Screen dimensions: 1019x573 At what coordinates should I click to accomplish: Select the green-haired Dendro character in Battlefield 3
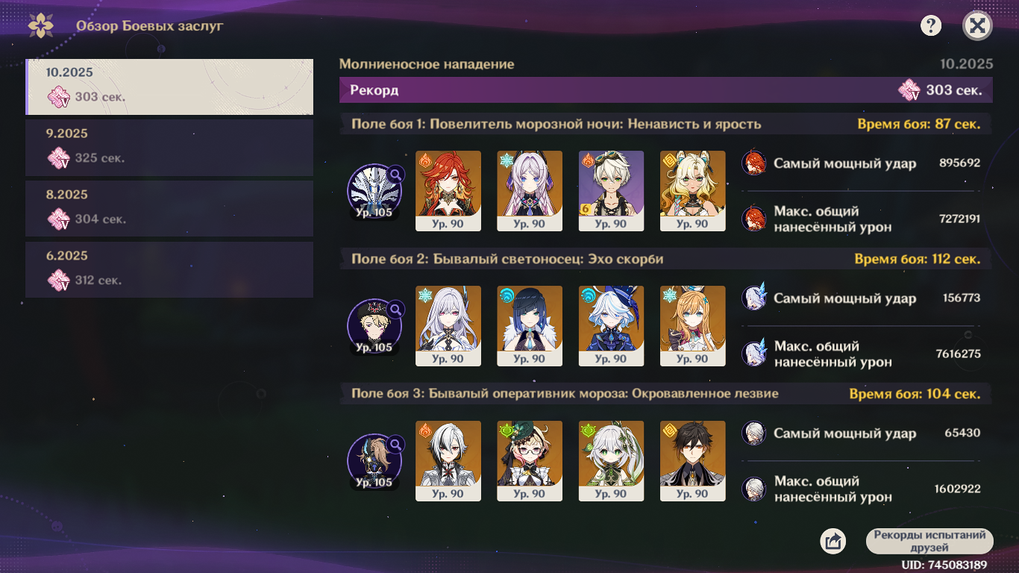point(612,461)
